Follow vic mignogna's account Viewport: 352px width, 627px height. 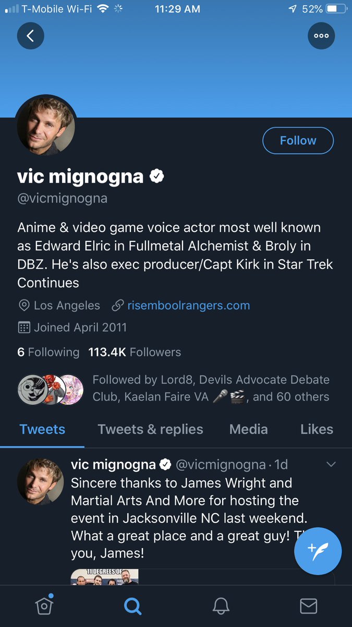(x=298, y=141)
